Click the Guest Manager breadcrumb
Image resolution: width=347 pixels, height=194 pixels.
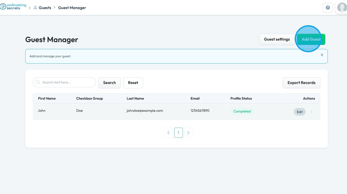[x=72, y=8]
